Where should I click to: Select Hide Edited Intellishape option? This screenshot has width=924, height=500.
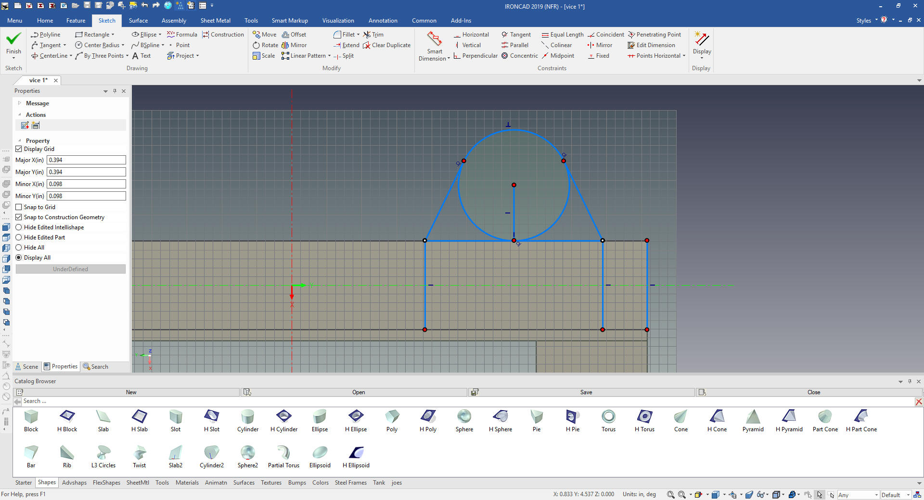pos(19,227)
